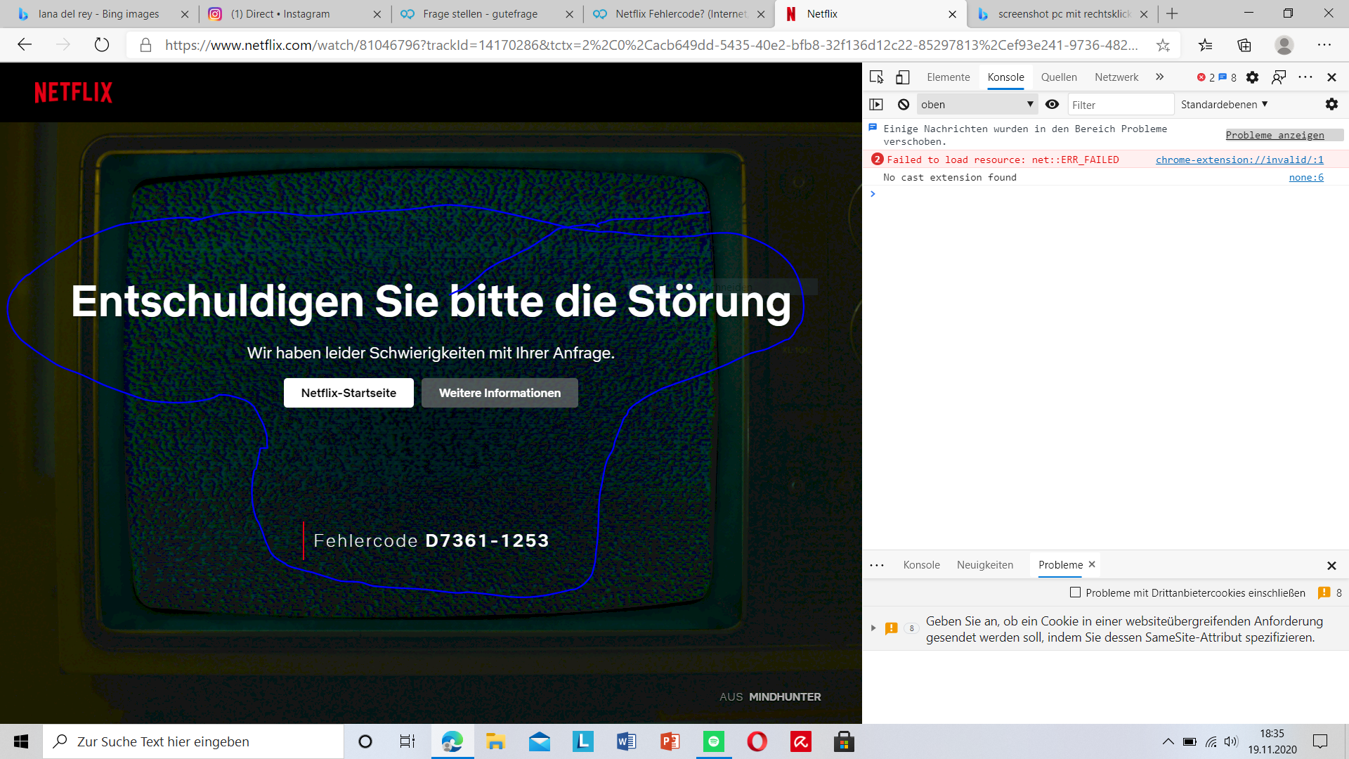
Task: Open Word from taskbar
Action: [x=626, y=741]
